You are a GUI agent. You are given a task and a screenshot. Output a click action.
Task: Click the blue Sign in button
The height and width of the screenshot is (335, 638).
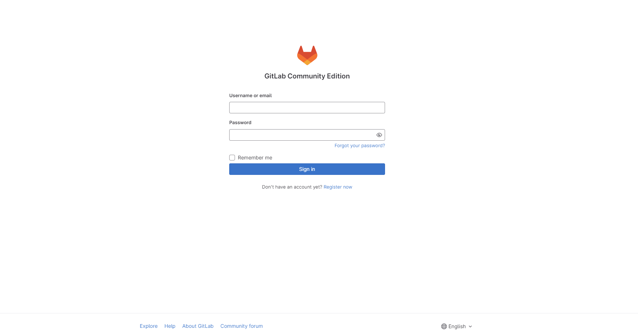[307, 169]
